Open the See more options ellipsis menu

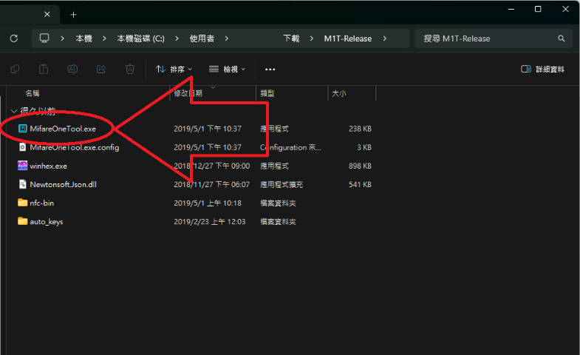(x=270, y=70)
